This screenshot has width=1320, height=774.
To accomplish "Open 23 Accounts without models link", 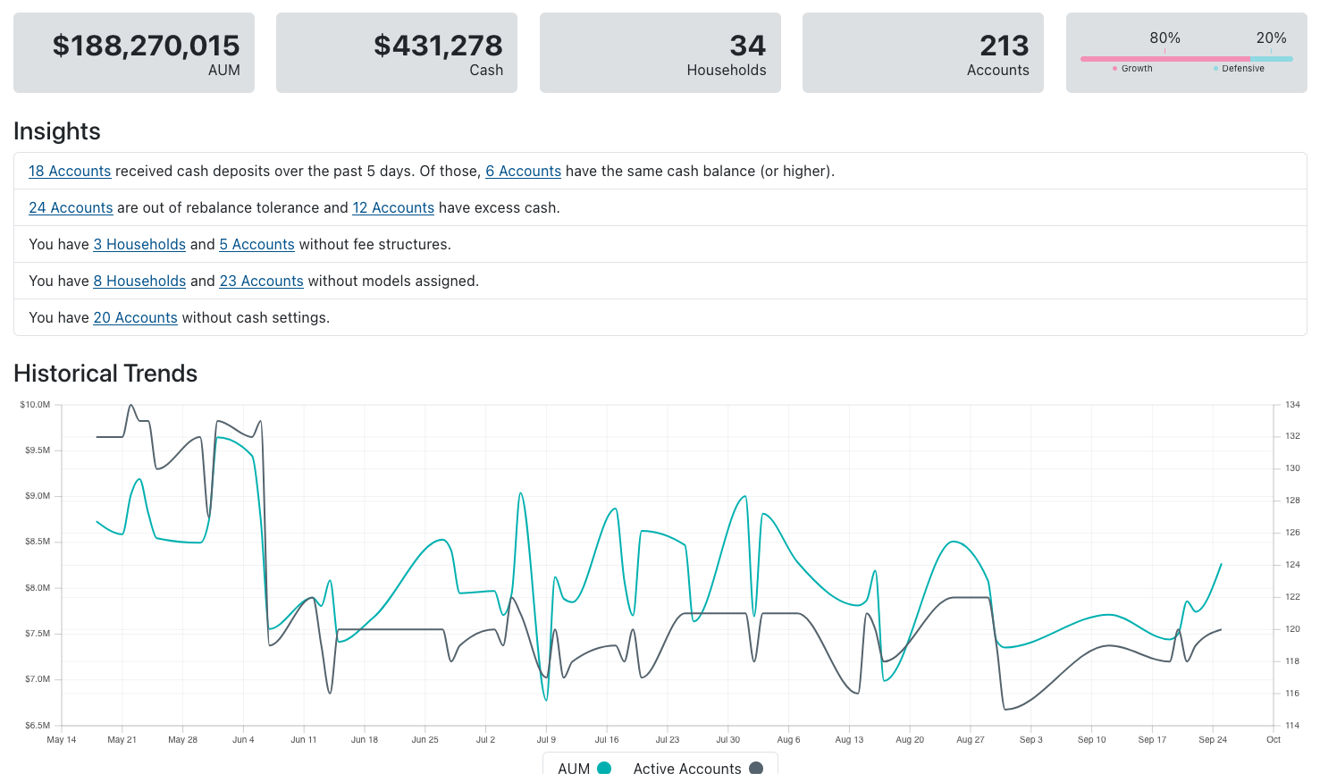I will (261, 281).
